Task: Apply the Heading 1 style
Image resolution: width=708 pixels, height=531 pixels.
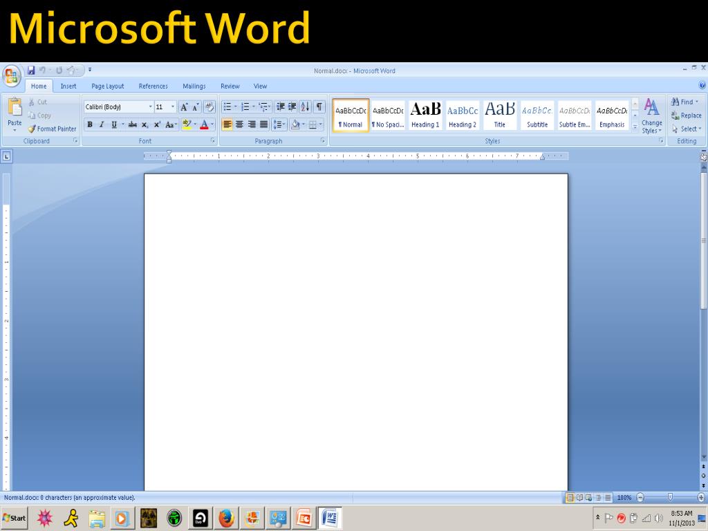Action: pos(425,115)
